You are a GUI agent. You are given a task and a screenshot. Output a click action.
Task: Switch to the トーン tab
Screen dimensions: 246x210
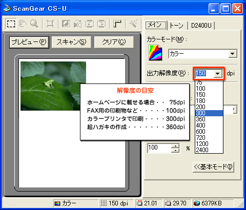coord(177,26)
